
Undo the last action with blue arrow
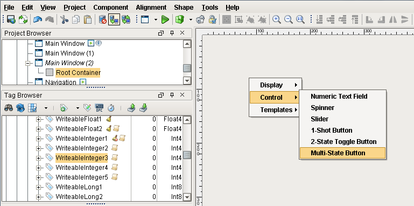coord(38,19)
